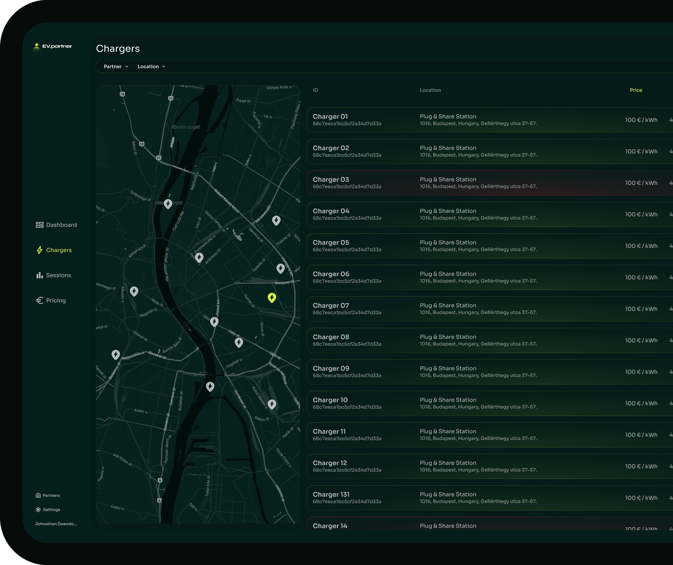Click the EV.partner logo icon
The image size is (673, 565).
37,46
